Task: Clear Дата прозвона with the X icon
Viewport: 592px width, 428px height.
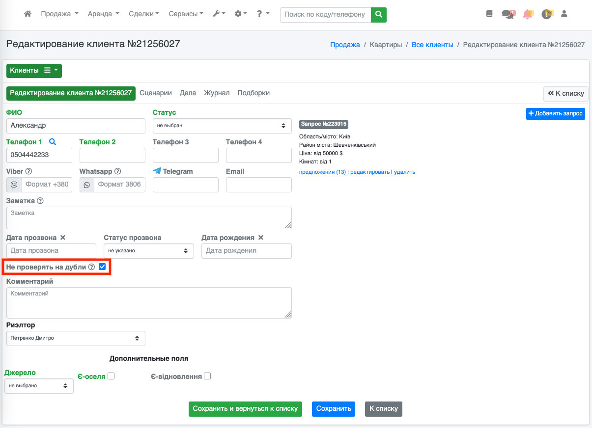Action: pos(62,238)
